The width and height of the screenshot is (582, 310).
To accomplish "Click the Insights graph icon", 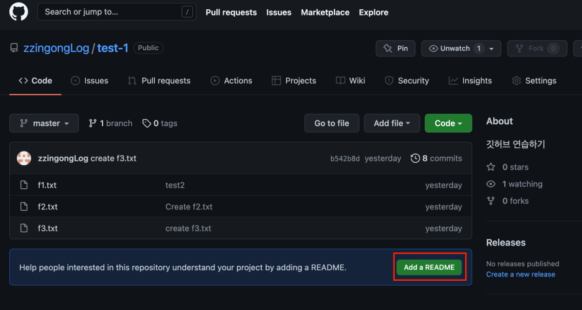I will pyautogui.click(x=453, y=81).
